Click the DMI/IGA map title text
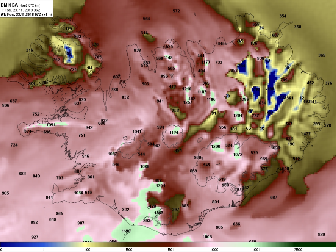336x252 pixels. (20, 5)
